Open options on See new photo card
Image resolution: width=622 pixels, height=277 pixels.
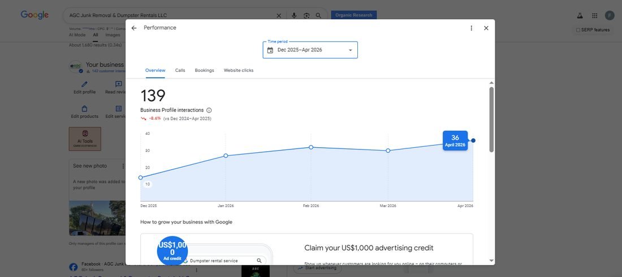point(123,166)
